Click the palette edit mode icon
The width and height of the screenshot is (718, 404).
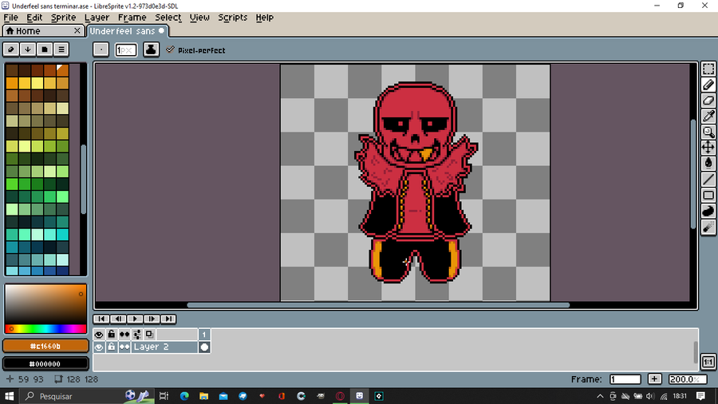11,50
